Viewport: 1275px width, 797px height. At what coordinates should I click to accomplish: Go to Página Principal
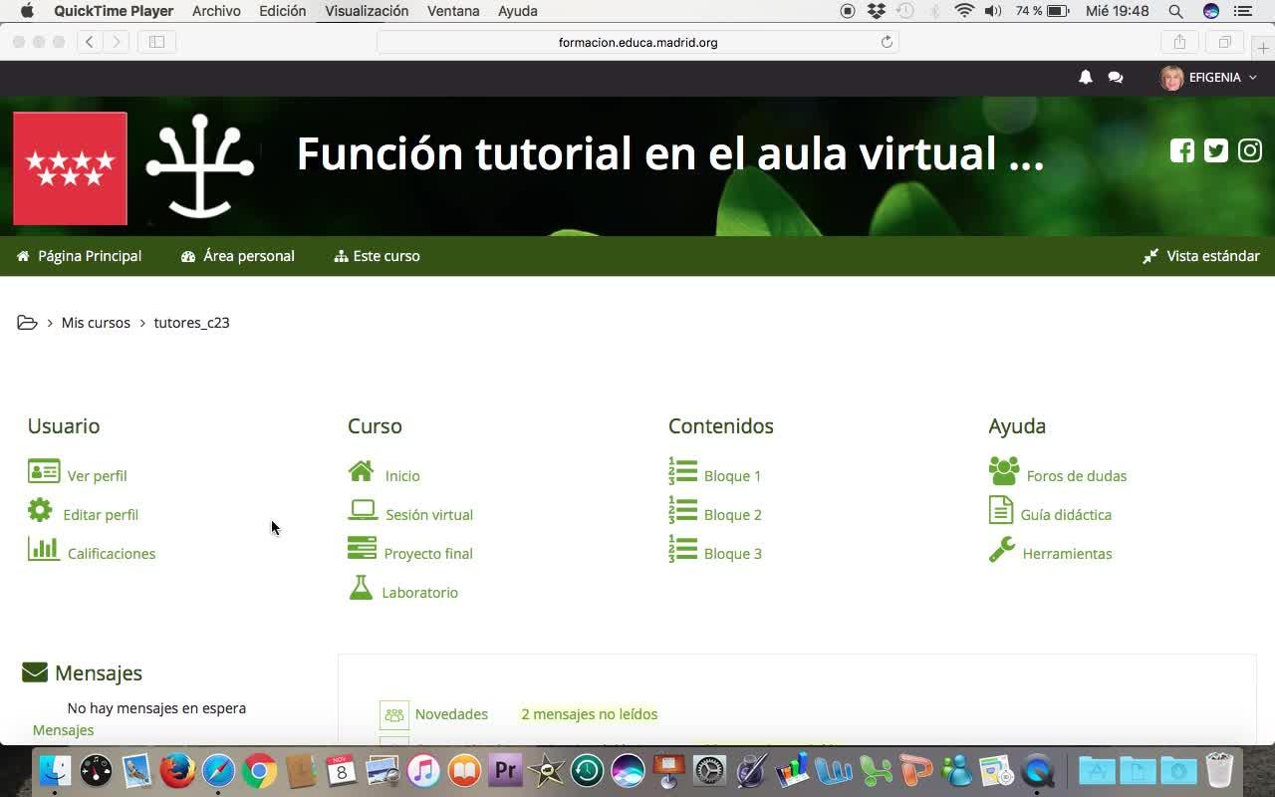tap(80, 256)
